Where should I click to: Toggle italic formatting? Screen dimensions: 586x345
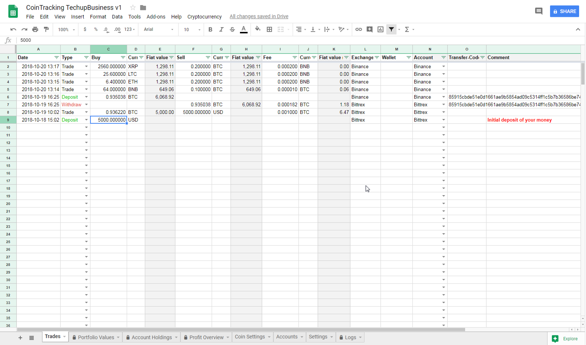point(221,29)
